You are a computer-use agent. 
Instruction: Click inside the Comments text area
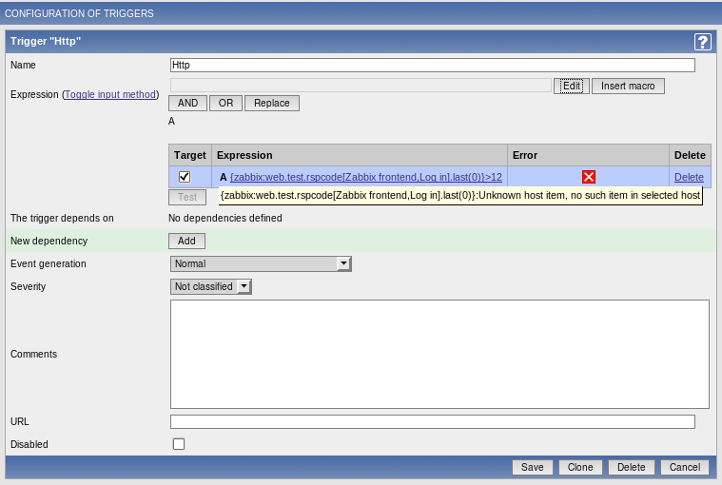point(439,354)
